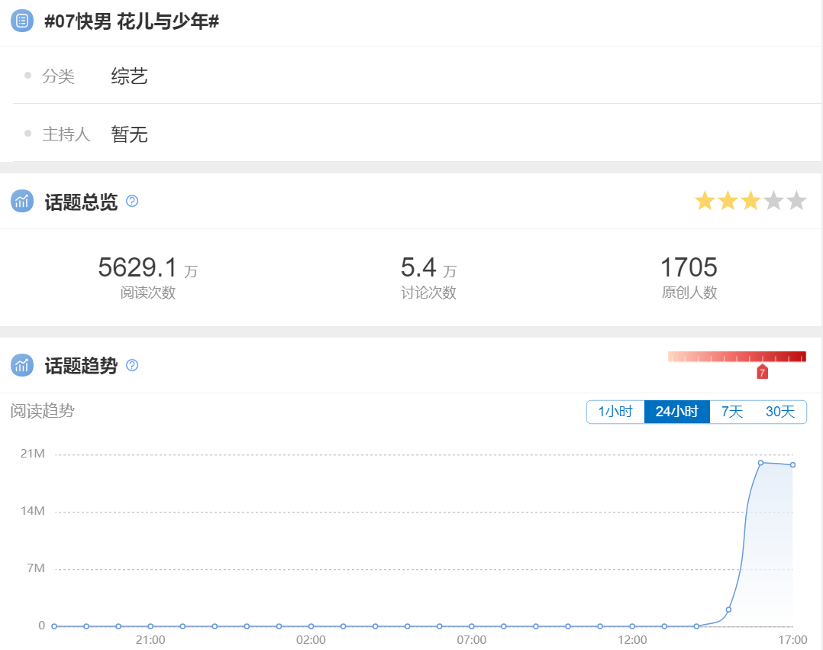Viewport: 823px width, 650px height.
Task: Switch trend range to 1小时
Action: 615,412
